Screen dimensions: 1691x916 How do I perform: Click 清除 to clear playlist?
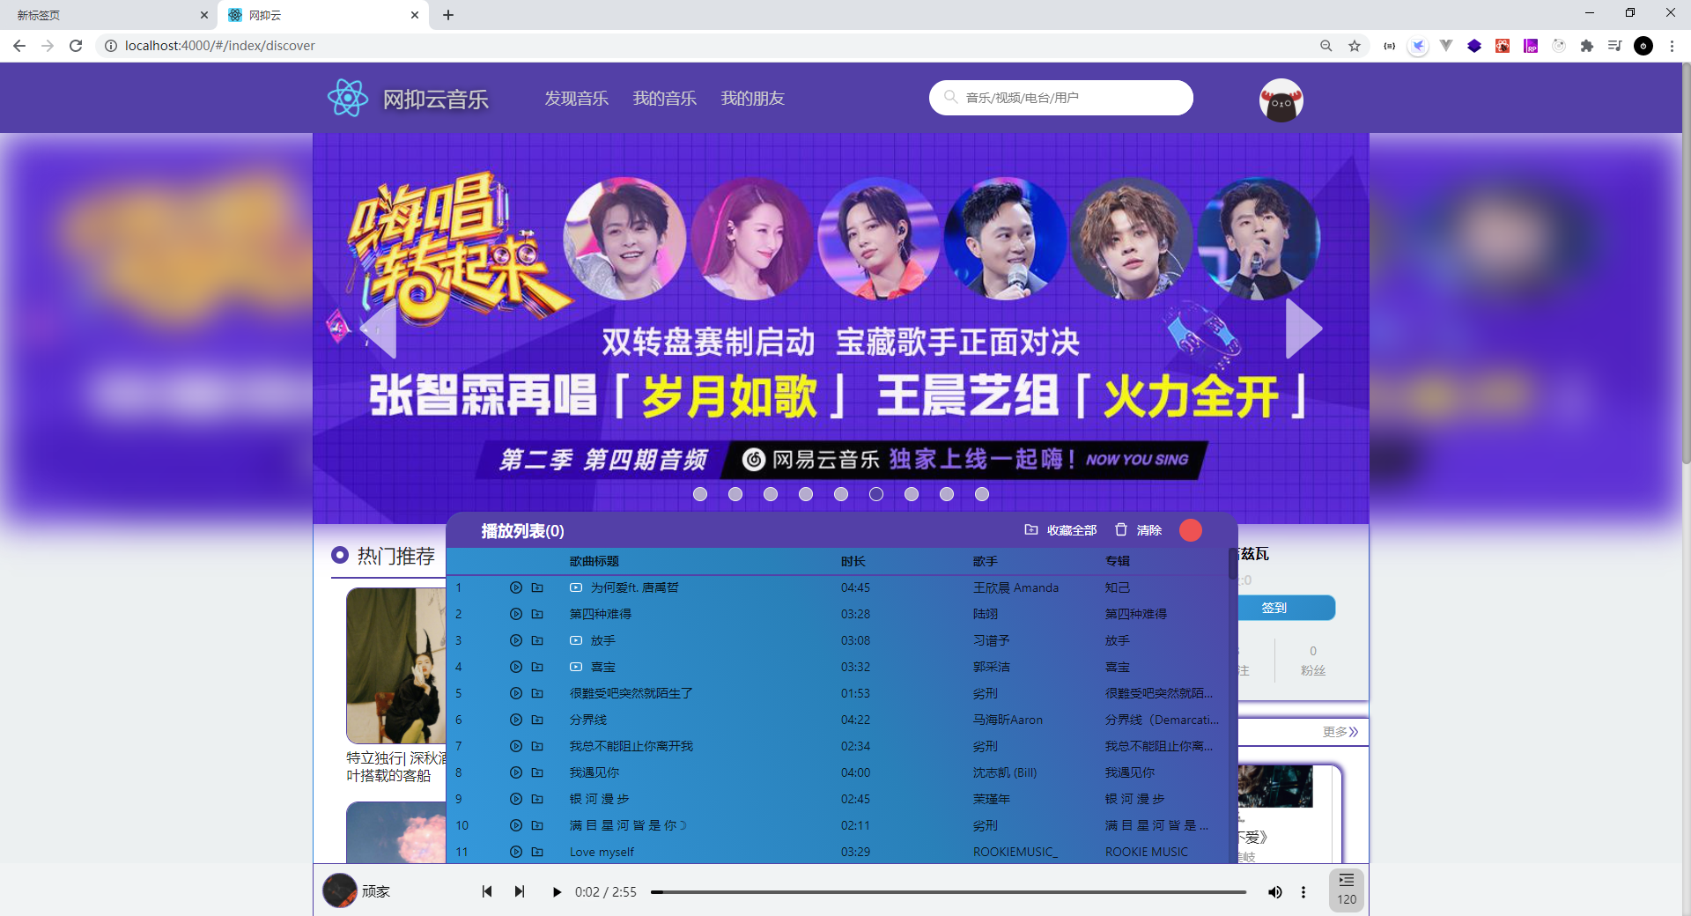click(1149, 530)
